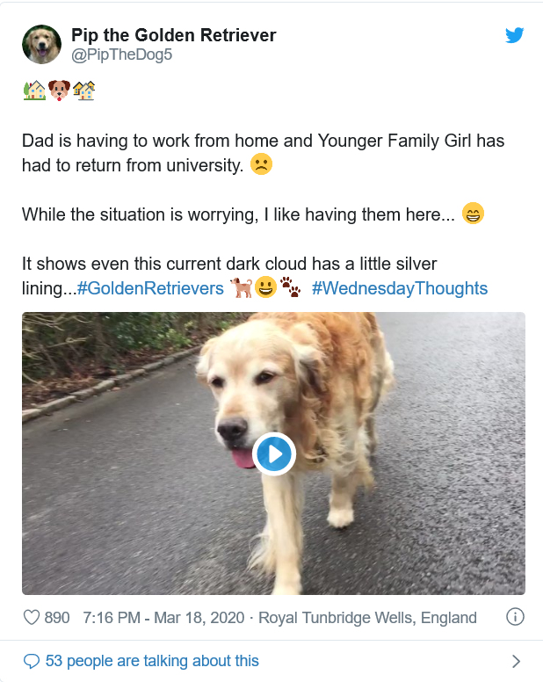The height and width of the screenshot is (682, 543).
Task: Click the grinning emoji after 'having them here...'
Action: pos(473,214)
